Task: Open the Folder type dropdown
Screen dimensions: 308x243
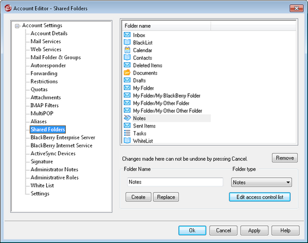Action: point(261,182)
